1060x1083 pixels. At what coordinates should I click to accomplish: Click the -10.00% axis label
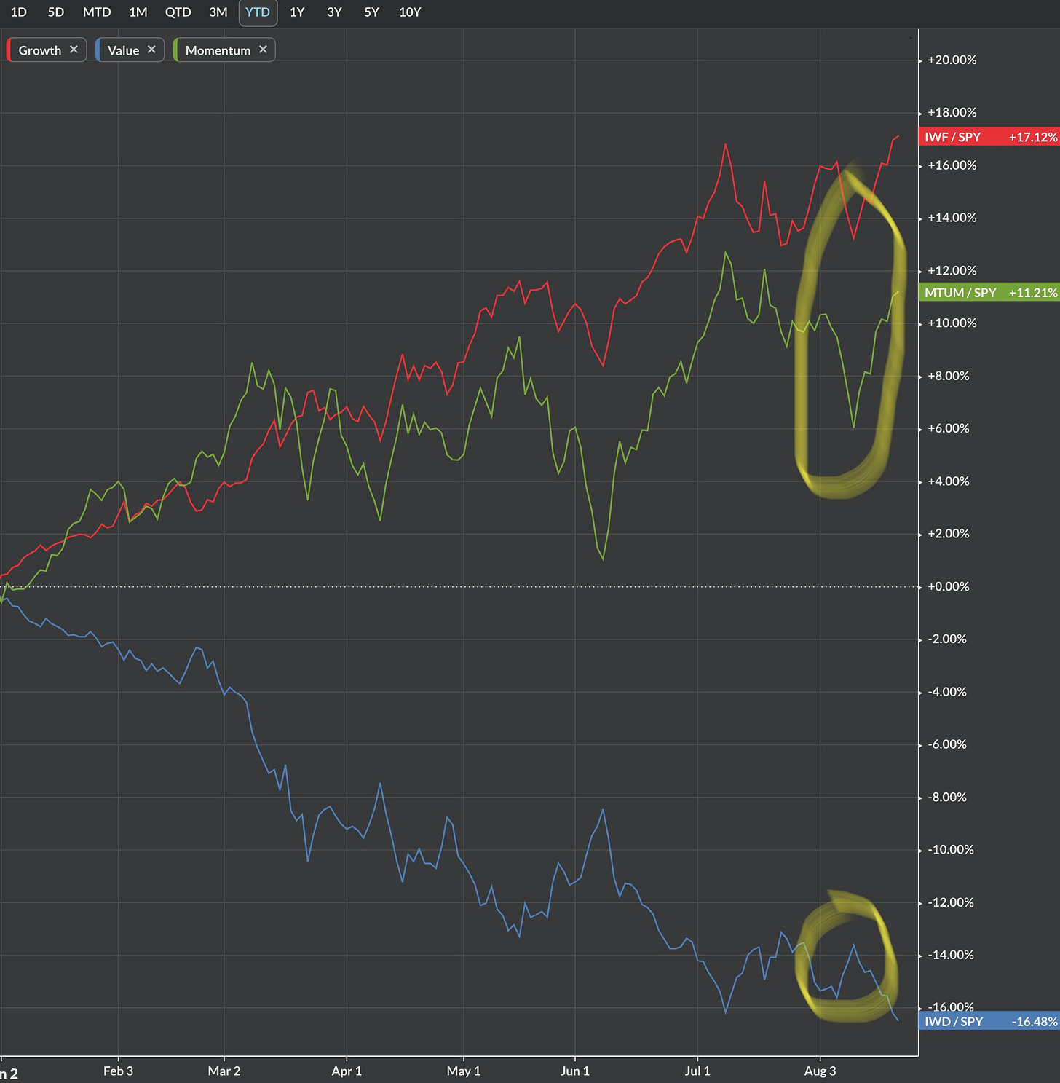tap(950, 850)
